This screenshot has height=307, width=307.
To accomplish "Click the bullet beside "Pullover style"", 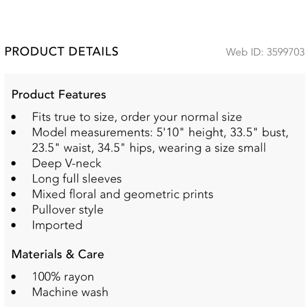I will (x=14, y=210).
